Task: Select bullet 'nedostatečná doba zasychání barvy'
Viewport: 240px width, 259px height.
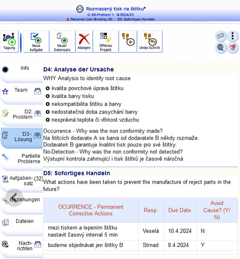Action: tap(94, 112)
